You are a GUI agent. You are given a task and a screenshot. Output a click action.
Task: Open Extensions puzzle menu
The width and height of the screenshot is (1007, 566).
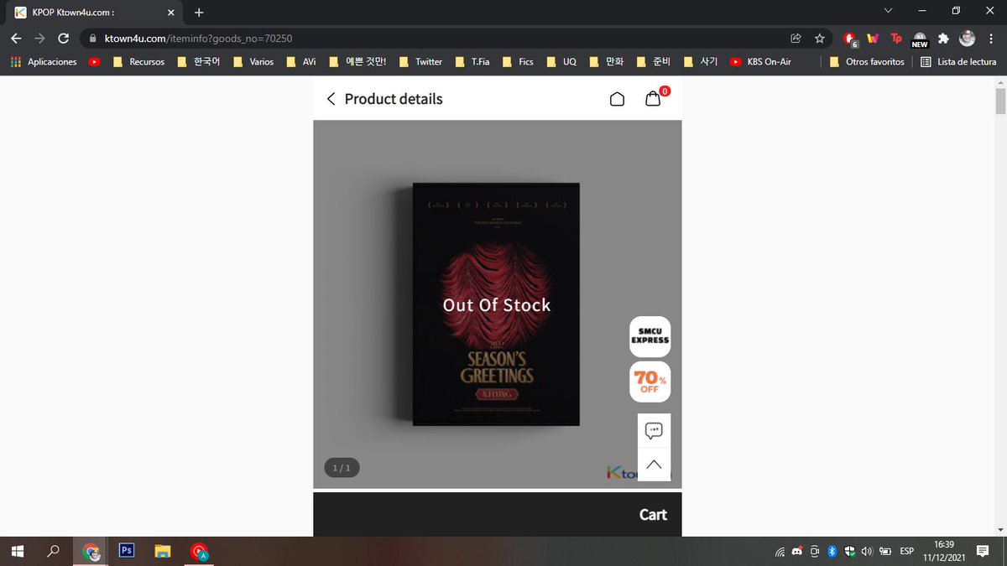point(943,39)
